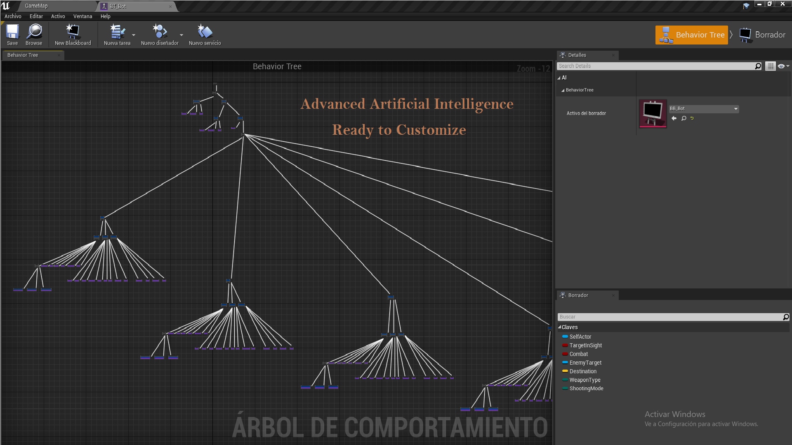Screen dimensions: 792x445
Task: Click the orange Behavior Tree mode button
Action: [x=692, y=35]
